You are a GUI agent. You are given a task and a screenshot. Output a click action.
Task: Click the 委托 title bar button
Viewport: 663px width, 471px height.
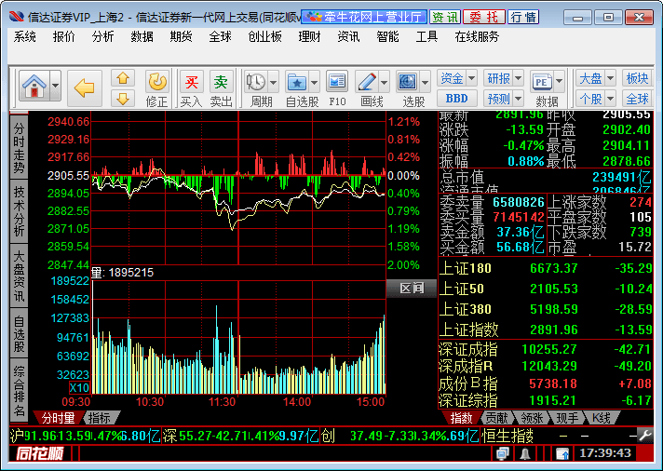click(x=483, y=17)
